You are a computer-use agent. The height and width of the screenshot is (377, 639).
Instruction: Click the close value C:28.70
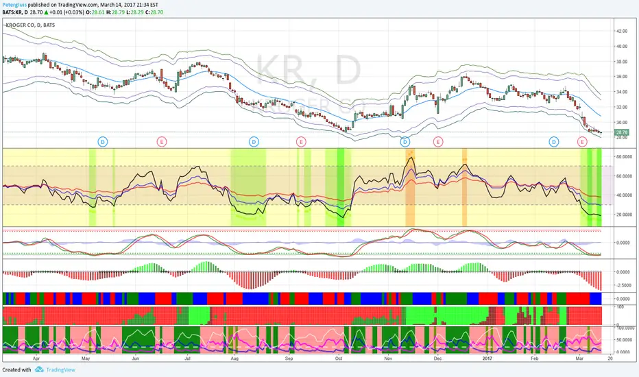click(154, 12)
